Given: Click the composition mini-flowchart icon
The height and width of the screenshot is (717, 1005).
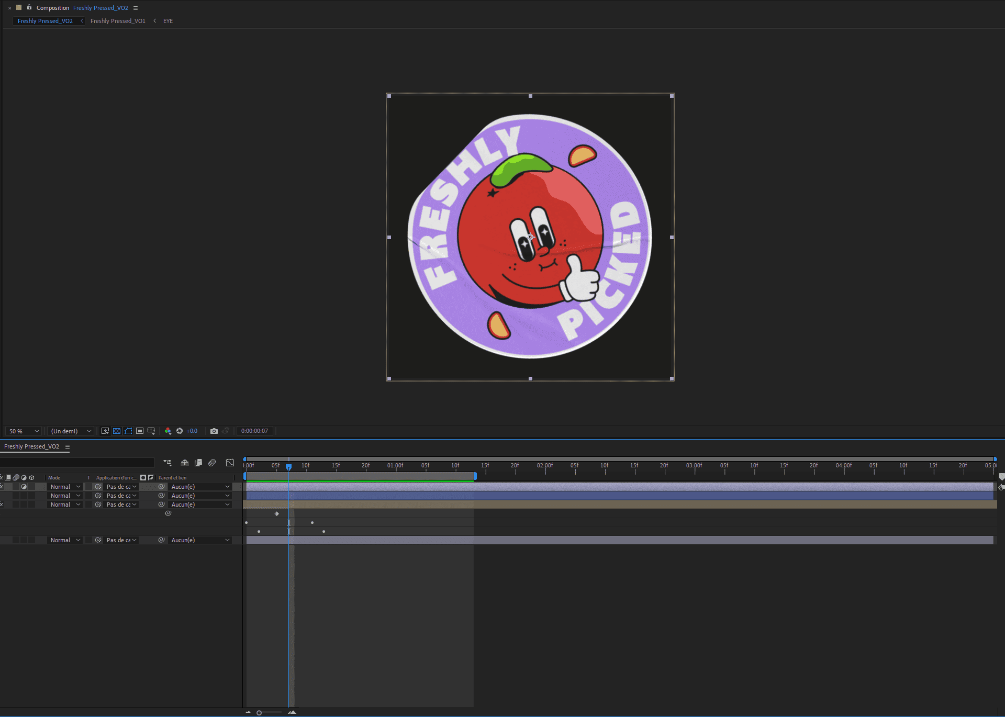Looking at the screenshot, I should pyautogui.click(x=167, y=463).
